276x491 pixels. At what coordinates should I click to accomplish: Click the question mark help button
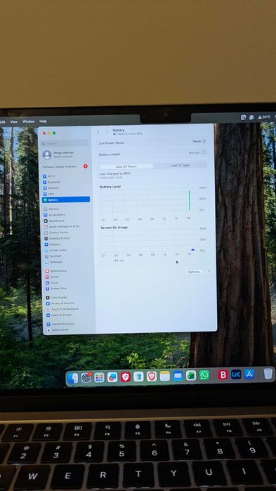pos(209,272)
